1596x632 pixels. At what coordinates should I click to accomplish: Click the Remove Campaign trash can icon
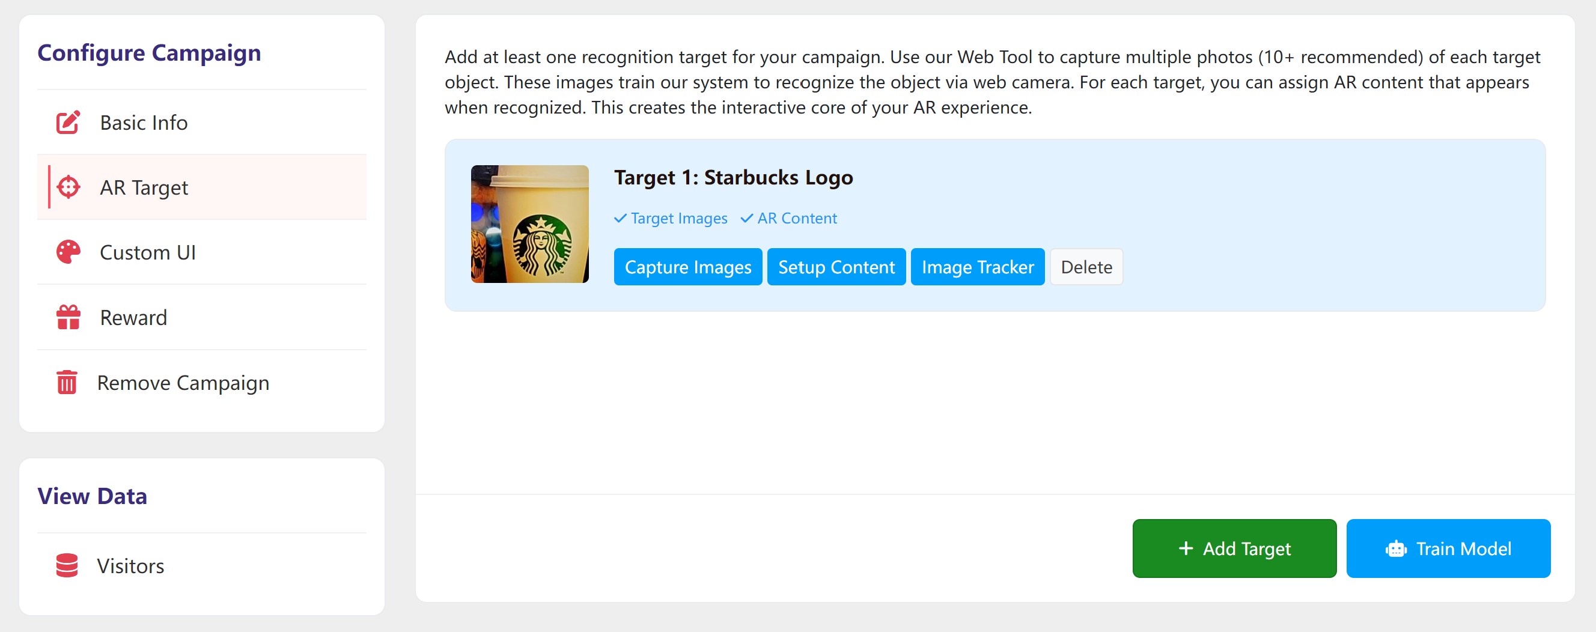pos(67,382)
